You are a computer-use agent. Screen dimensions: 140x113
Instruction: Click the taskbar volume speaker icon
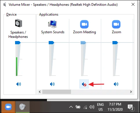(x=92, y=107)
